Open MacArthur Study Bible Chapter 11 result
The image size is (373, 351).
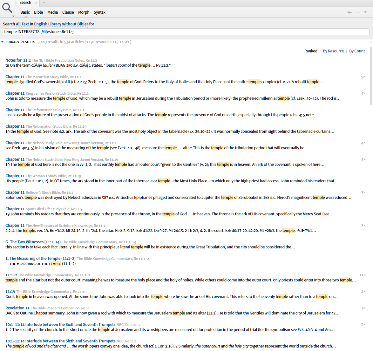pyautogui.click(x=15, y=77)
